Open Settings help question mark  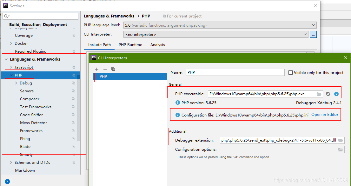[x=7, y=181]
